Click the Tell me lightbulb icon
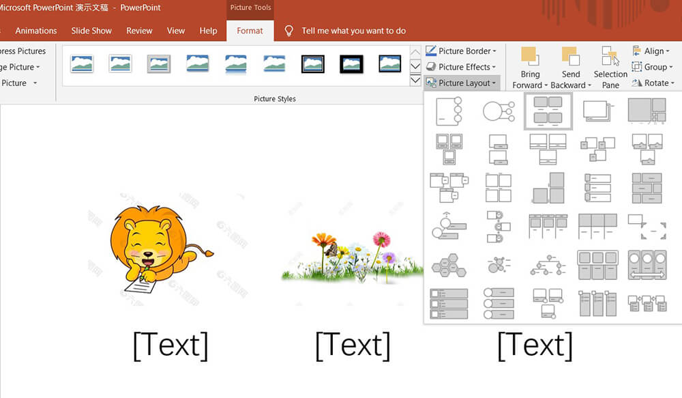Viewport: 682px width, 398px height. click(x=289, y=31)
